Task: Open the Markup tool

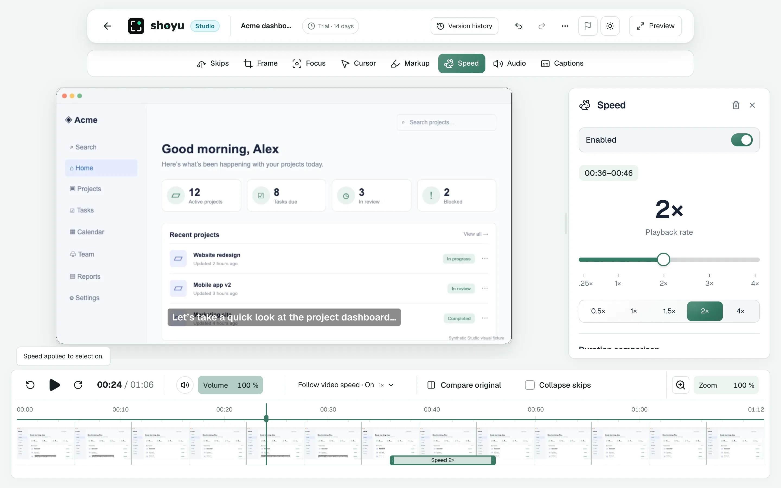Action: (x=410, y=63)
